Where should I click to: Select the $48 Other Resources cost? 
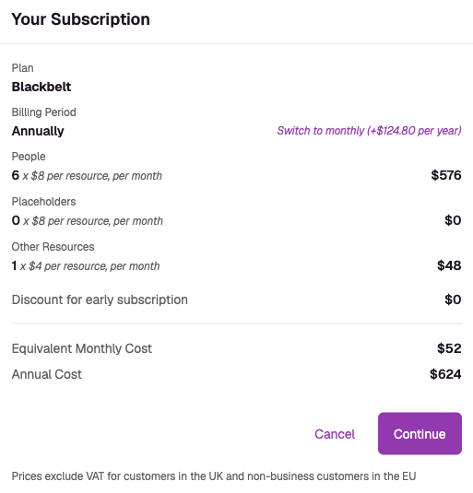(449, 265)
